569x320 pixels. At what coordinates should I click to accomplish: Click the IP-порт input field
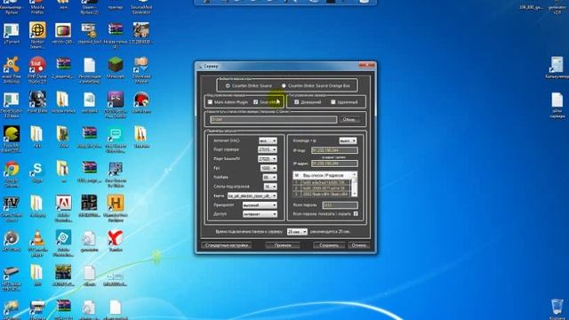334,150
